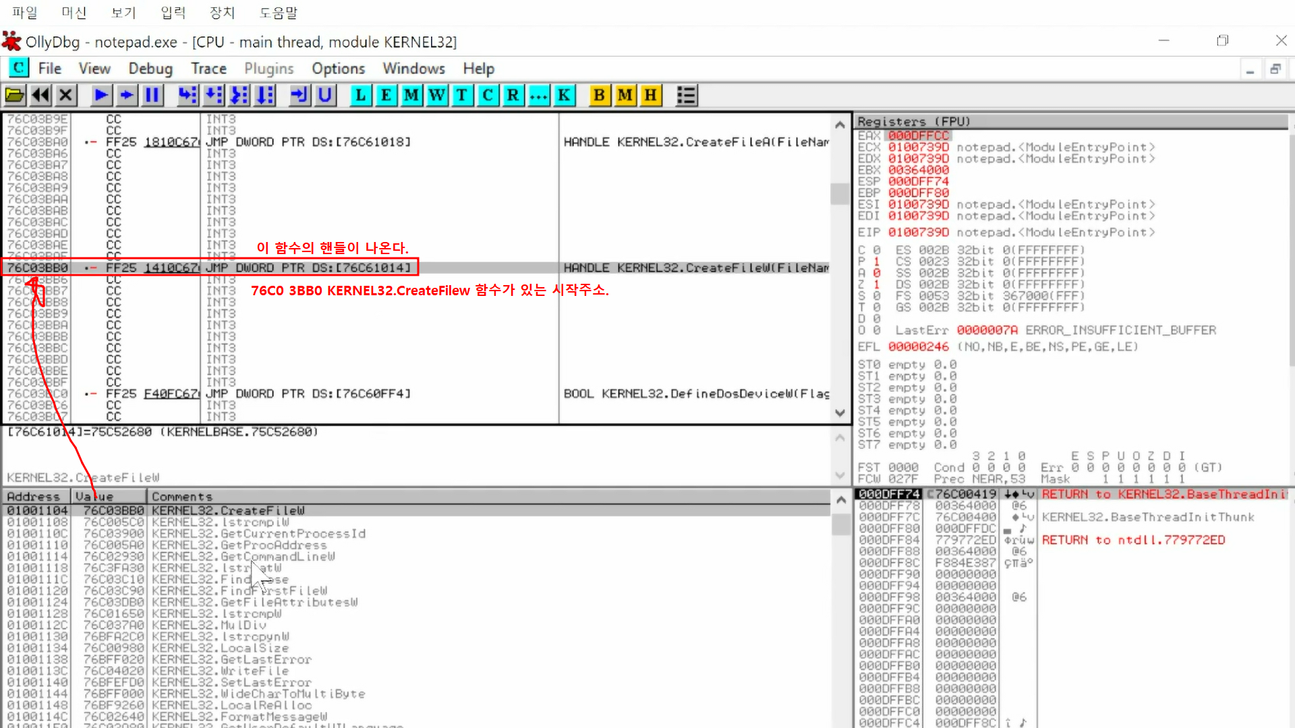Run the program with the play icon

click(101, 95)
